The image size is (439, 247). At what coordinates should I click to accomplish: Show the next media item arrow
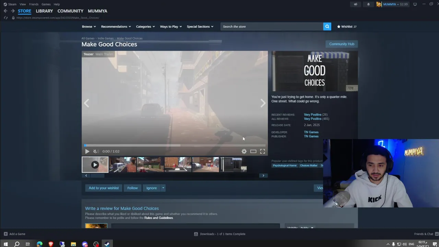tap(263, 103)
